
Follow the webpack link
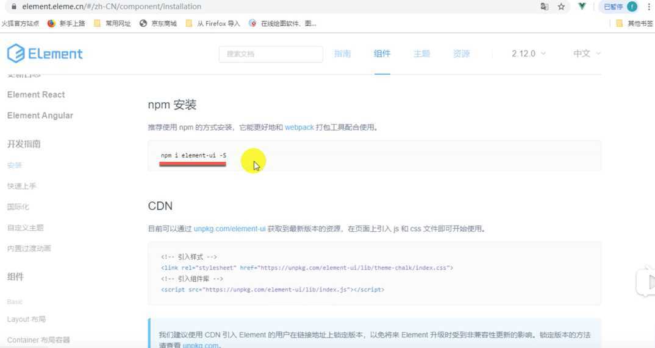(299, 128)
